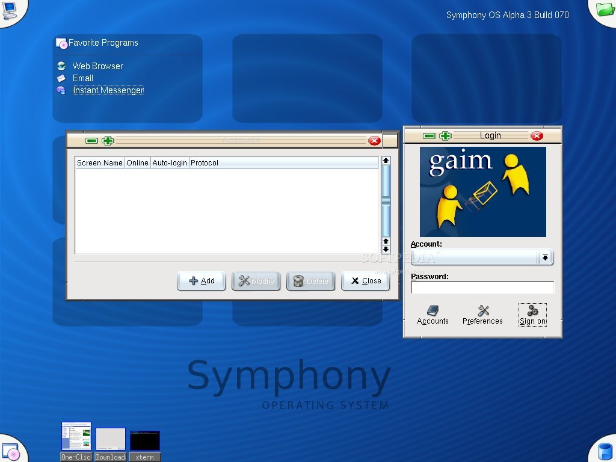The height and width of the screenshot is (462, 616).
Task: Click the Add button in accounts window
Action: (x=201, y=280)
